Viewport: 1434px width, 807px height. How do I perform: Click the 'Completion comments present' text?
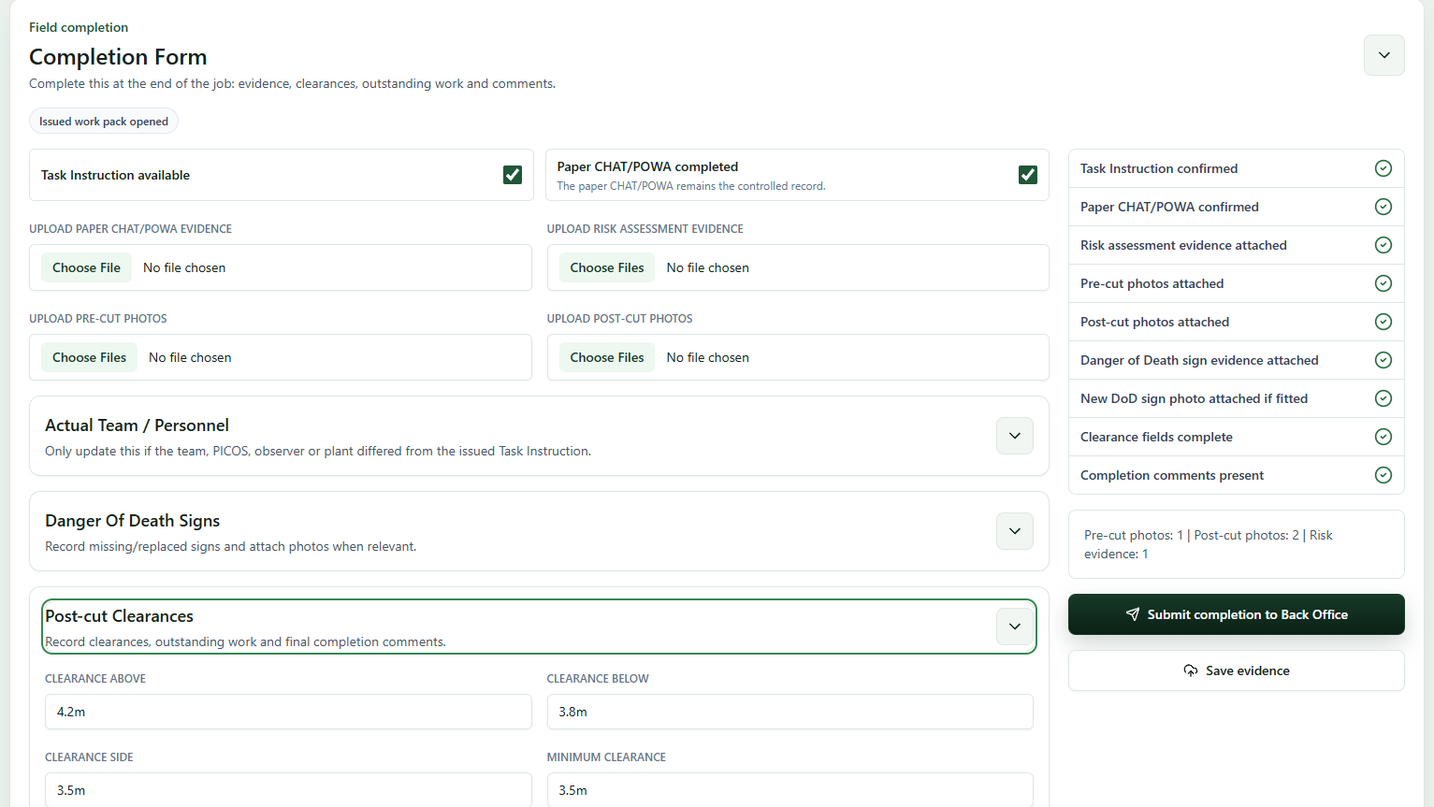coord(1172,475)
